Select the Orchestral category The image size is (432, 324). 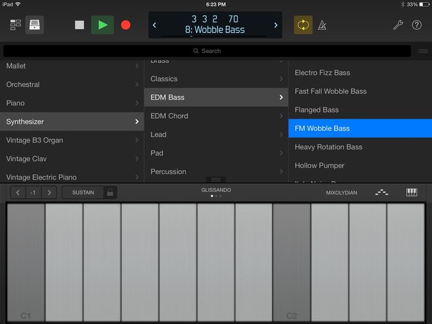point(72,85)
